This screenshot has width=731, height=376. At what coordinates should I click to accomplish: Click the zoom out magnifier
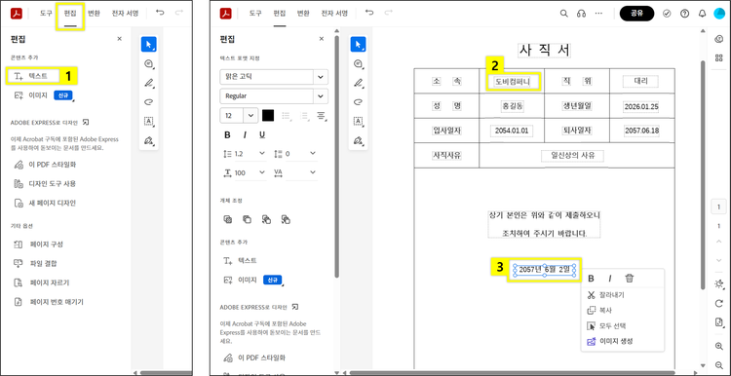tap(719, 365)
